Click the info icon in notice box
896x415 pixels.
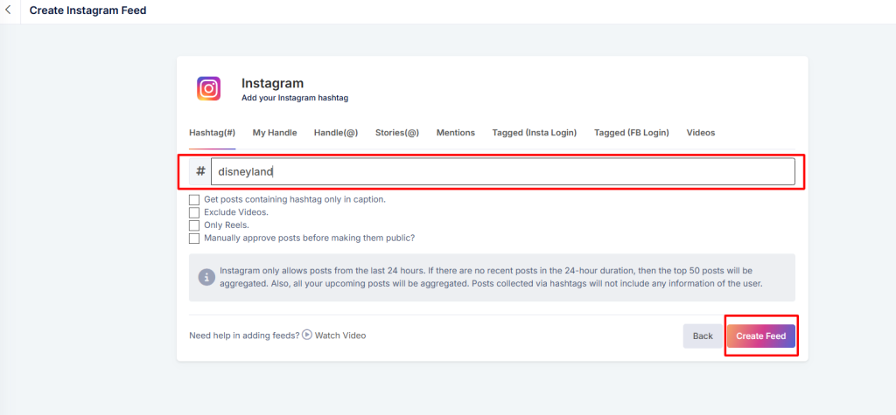[206, 277]
